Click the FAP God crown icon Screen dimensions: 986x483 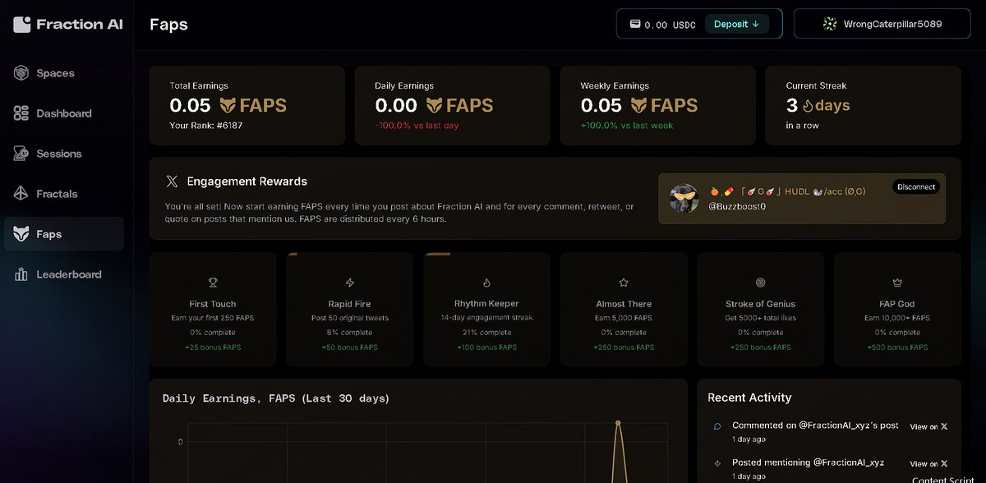897,283
